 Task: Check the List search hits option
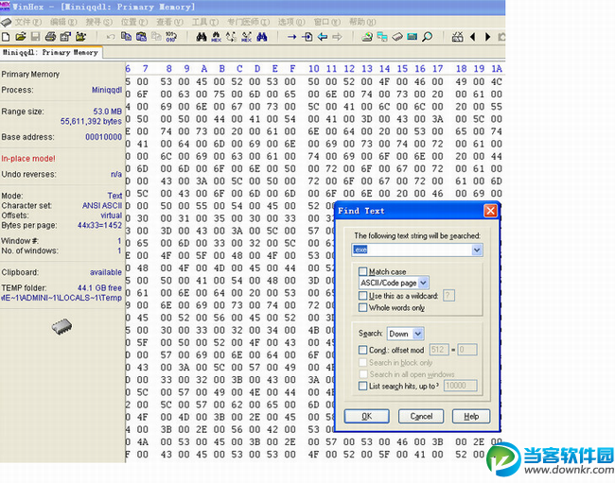[363, 386]
